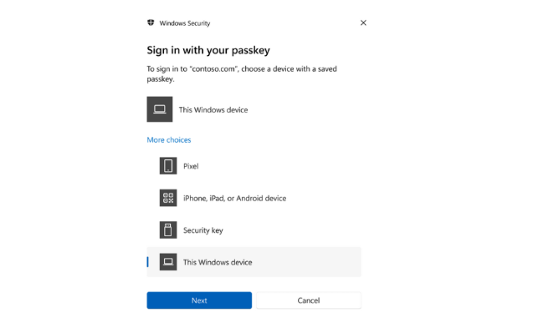
Task: Click the Windows Security title text
Action: (185, 23)
